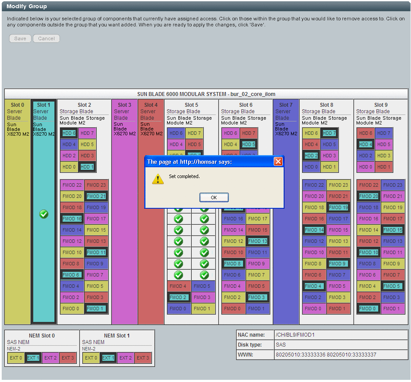Toggle FMOD 2 in Slot 5
Viewport: 411px width, 382px height.
(x=179, y=297)
